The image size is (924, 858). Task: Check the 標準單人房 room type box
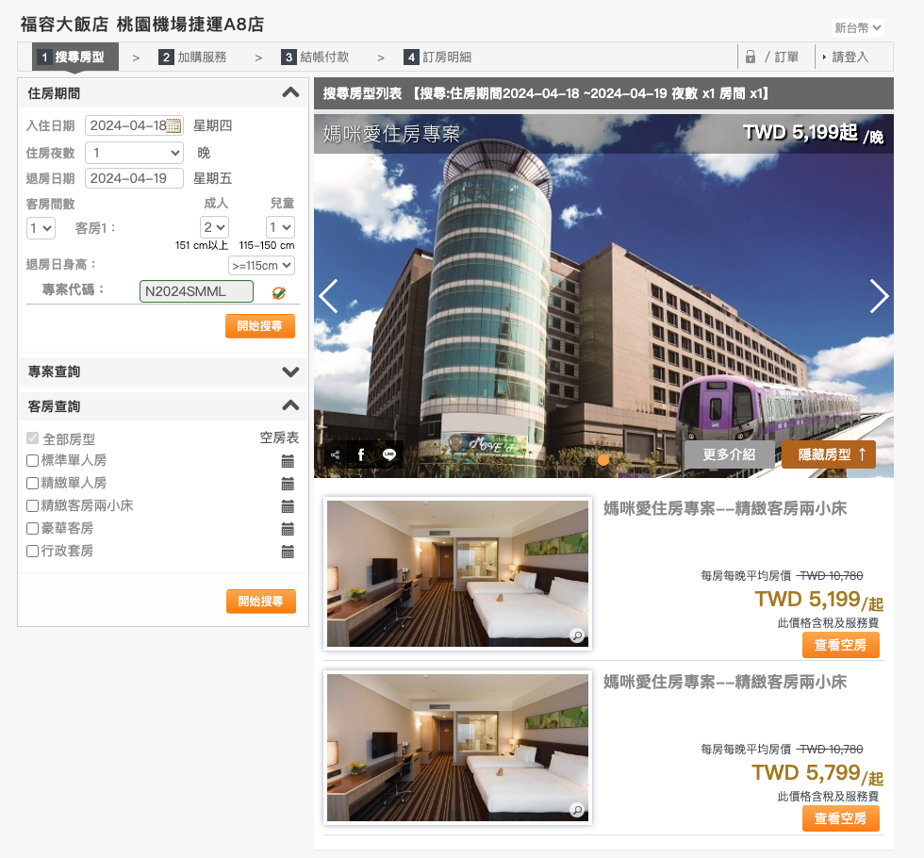click(x=33, y=461)
